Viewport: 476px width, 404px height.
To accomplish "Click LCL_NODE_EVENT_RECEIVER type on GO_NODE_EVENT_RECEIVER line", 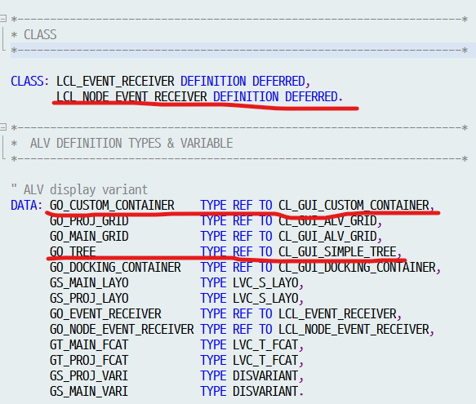I will [354, 330].
